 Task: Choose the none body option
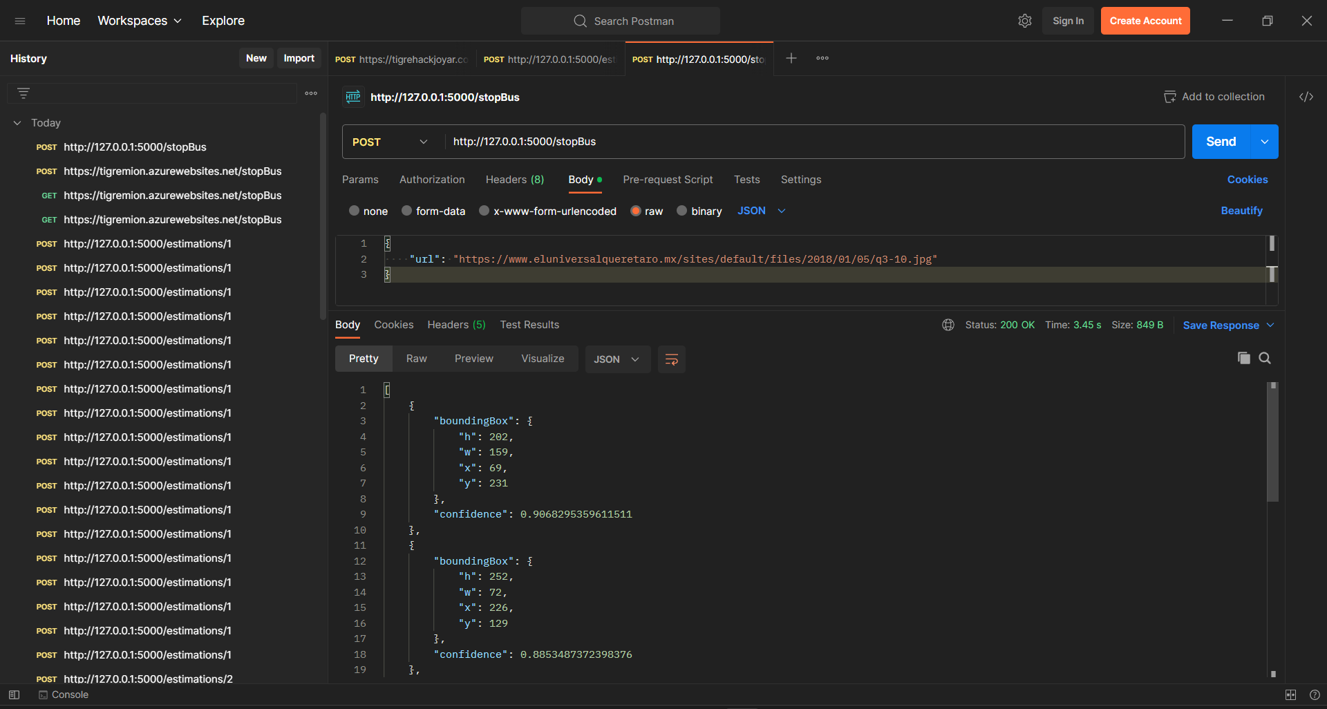[x=355, y=211]
